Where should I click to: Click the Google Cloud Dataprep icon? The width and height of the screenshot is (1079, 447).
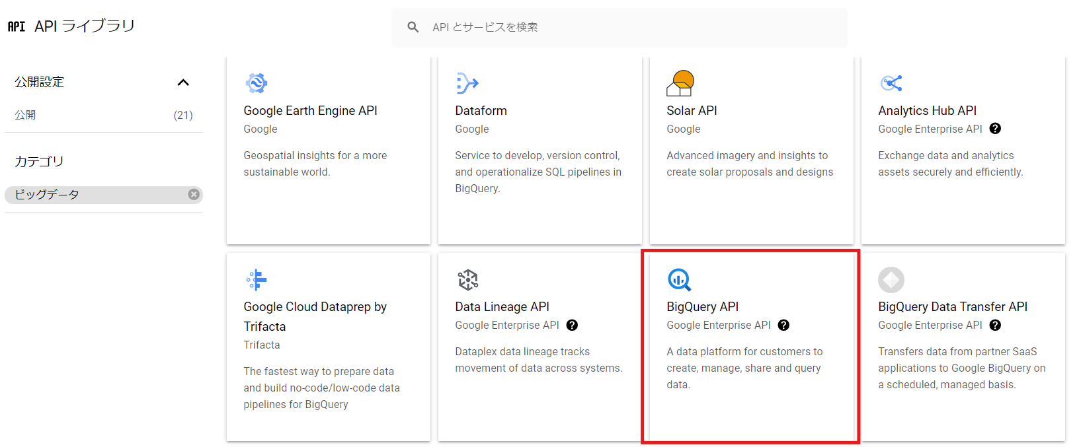click(257, 280)
